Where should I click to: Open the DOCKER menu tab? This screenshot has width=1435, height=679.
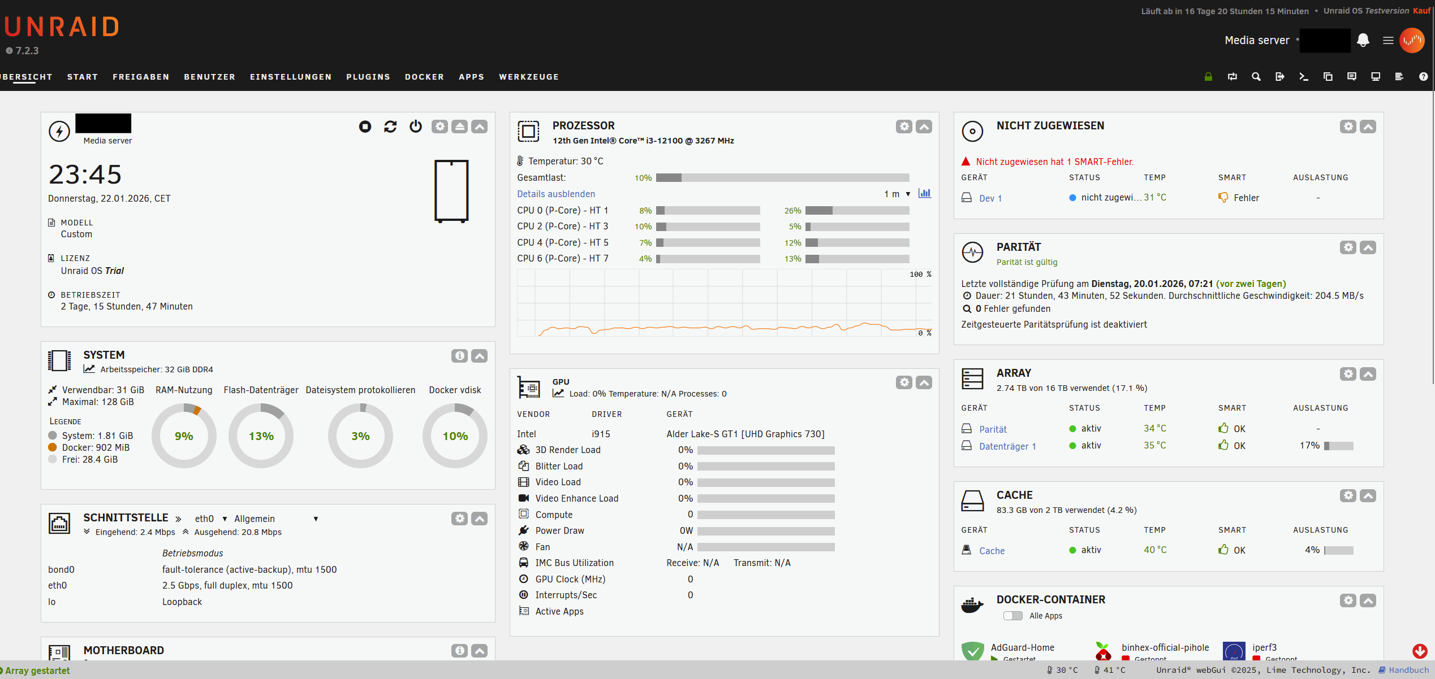point(424,77)
